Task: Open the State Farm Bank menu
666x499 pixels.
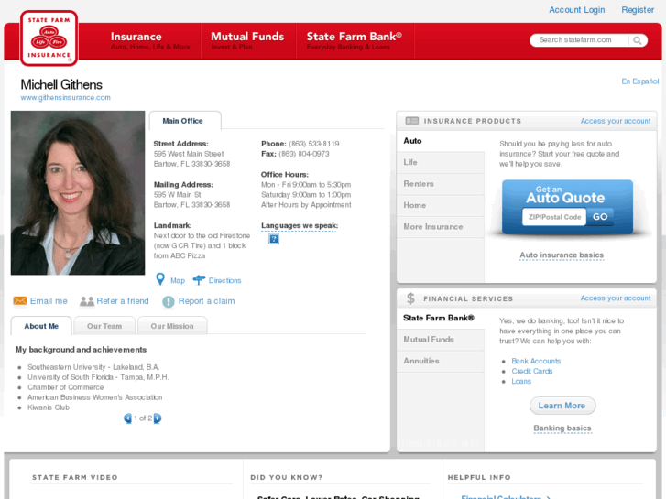Action: click(355, 41)
